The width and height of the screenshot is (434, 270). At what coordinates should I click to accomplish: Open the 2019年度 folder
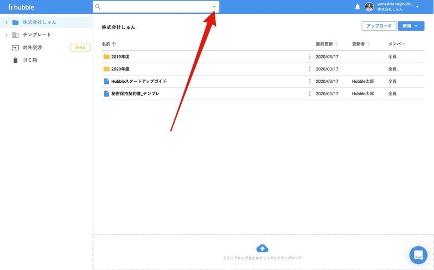pyautogui.click(x=120, y=57)
